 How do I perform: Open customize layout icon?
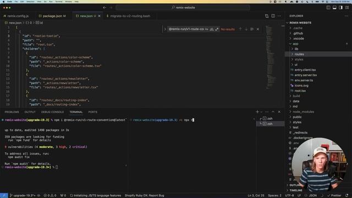[347, 7]
